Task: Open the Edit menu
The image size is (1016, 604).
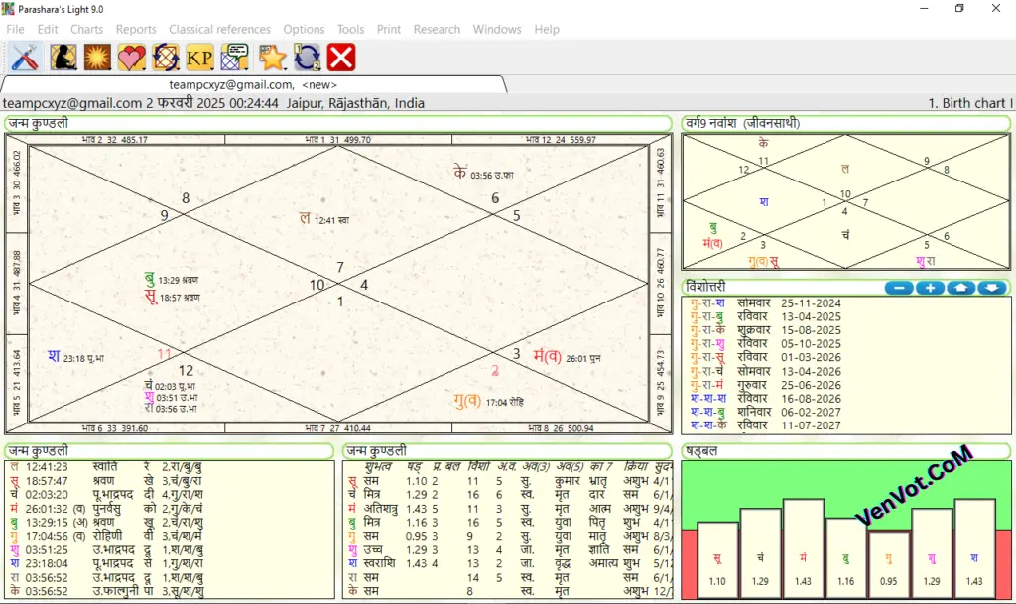Action: (48, 29)
